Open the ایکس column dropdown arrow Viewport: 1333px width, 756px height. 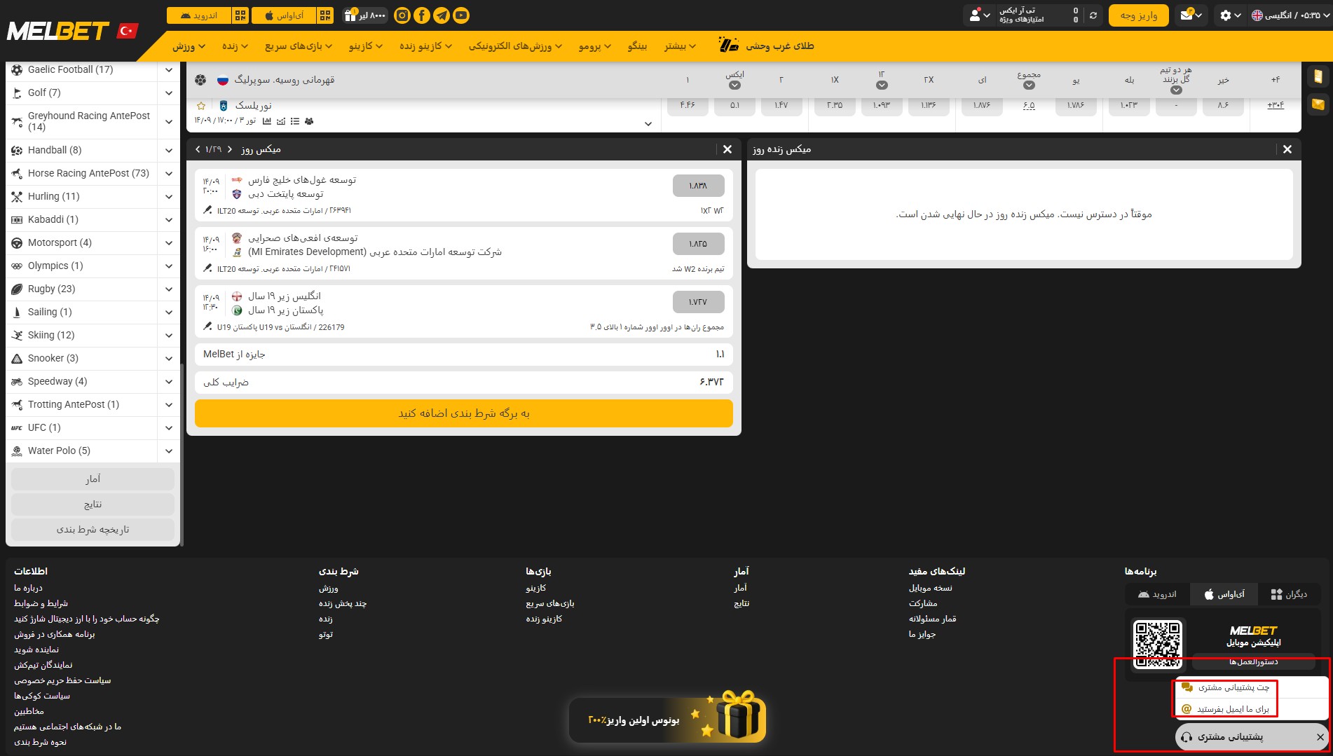pyautogui.click(x=734, y=85)
